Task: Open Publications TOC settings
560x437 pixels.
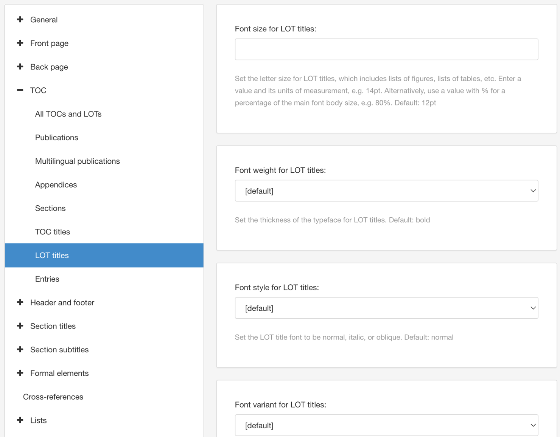Action: tap(56, 137)
